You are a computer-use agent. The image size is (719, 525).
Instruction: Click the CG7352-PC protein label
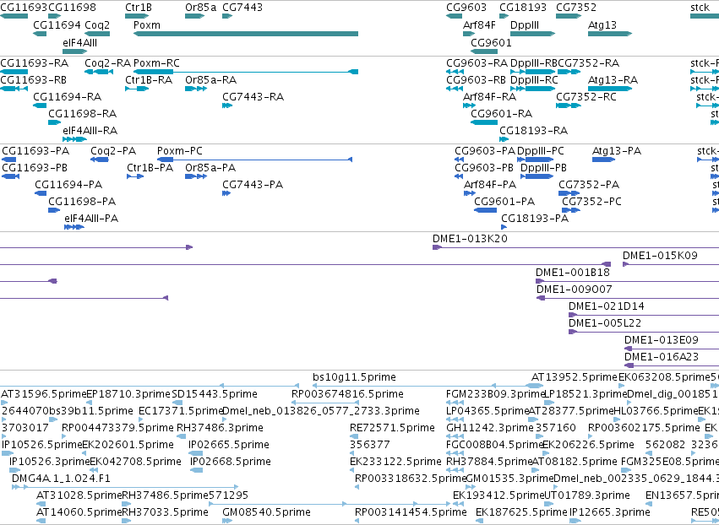click(592, 202)
